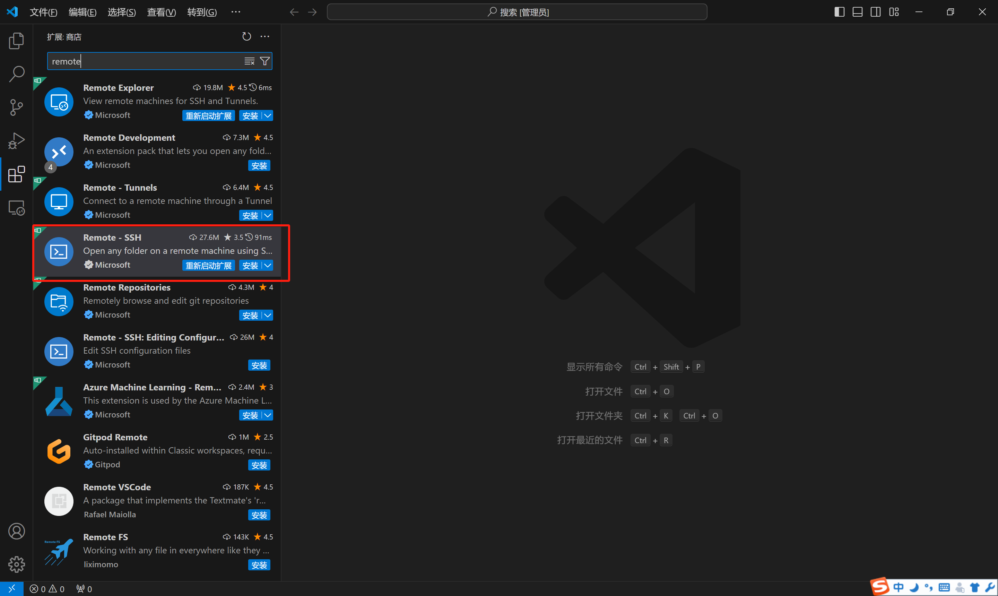This screenshot has width=998, height=596.
Task: Expand install dropdown for Remote Repositories
Action: (x=268, y=315)
